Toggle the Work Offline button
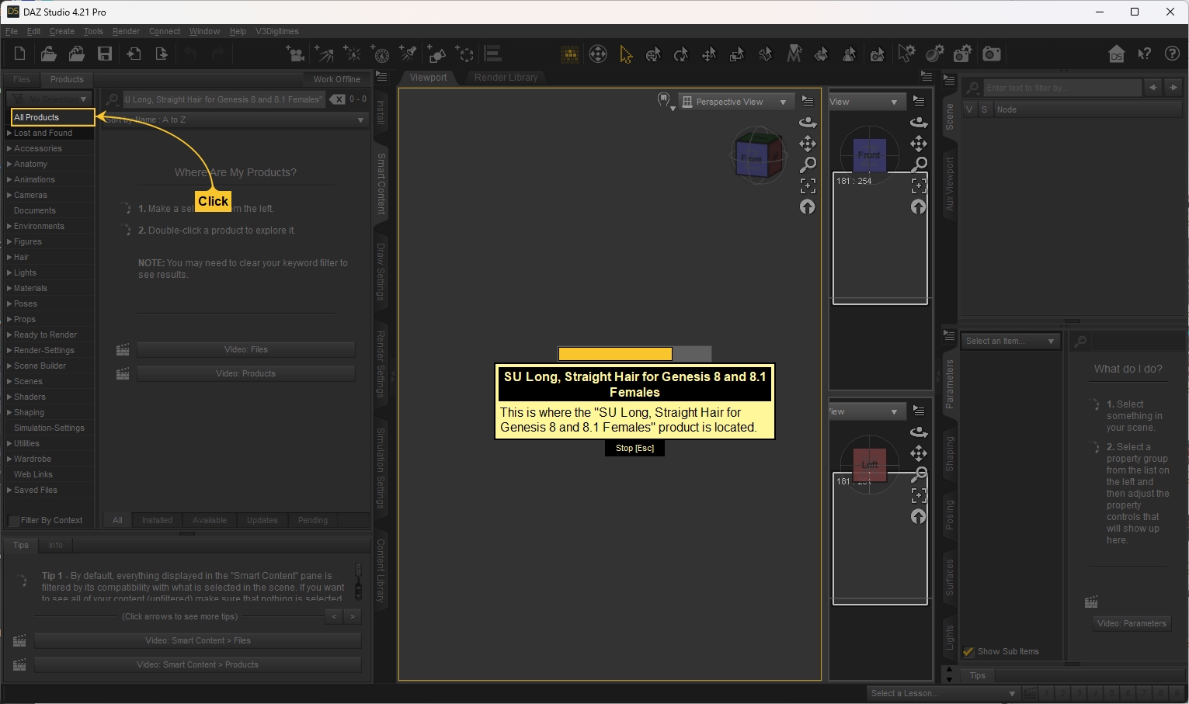This screenshot has height=704, width=1189. (x=336, y=79)
